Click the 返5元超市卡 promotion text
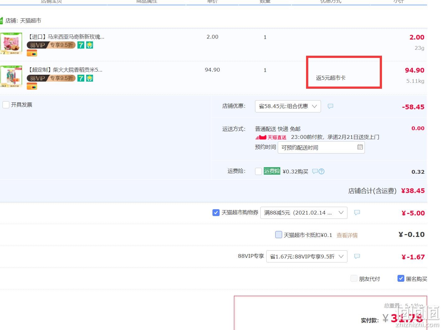Viewport: 442px width, 330px height. point(331,78)
